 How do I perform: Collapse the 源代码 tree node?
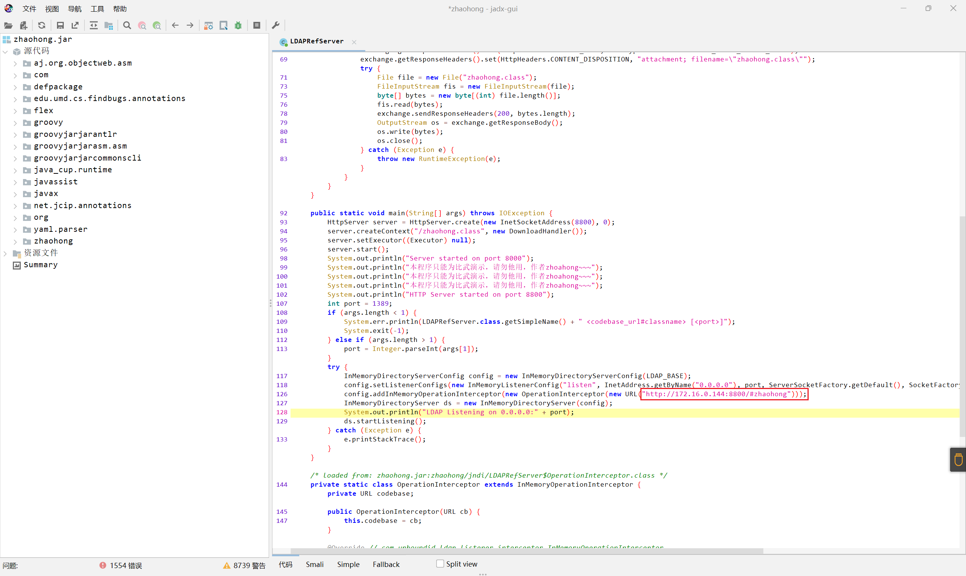5,51
